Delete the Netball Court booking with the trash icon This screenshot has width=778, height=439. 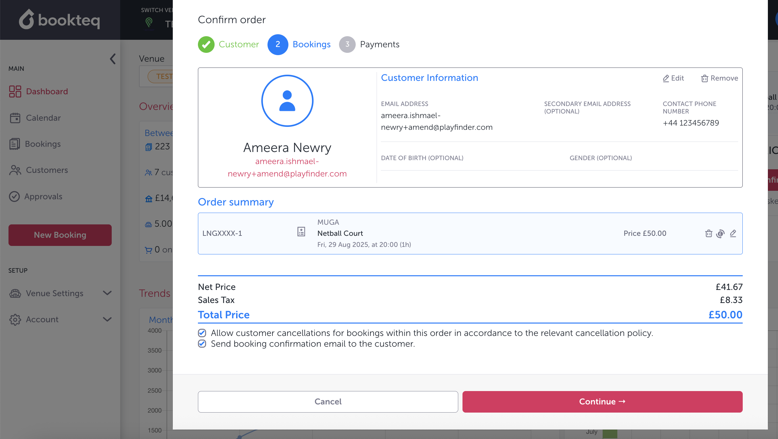point(708,234)
